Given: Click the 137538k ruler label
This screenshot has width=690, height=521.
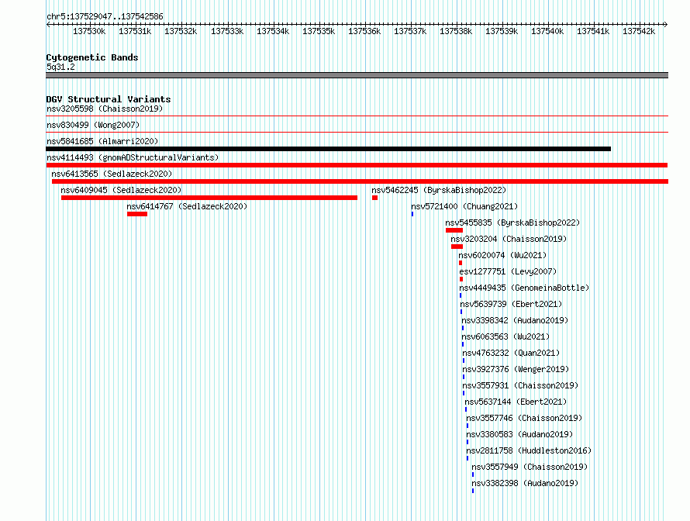Looking at the screenshot, I should point(456,31).
